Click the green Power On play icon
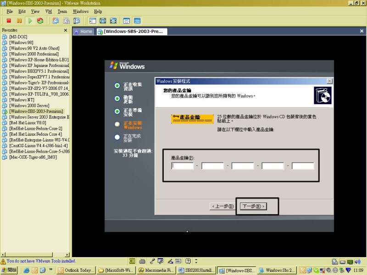 [x=30, y=21]
